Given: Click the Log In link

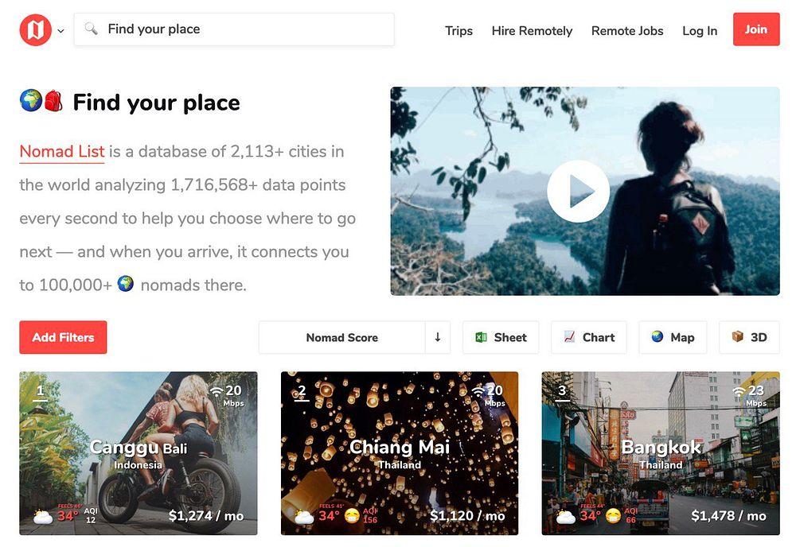Looking at the screenshot, I should click(700, 31).
